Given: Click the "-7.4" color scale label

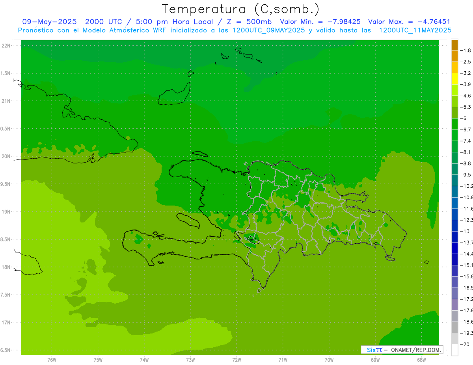Looking at the screenshot, I should 465,141.
